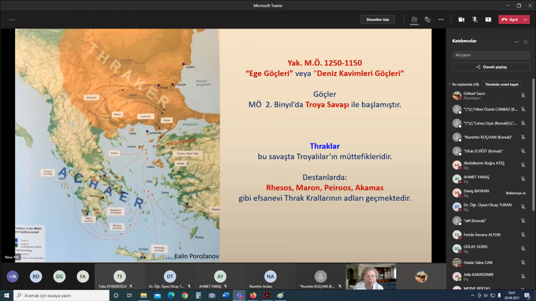Open Adobe Acrobat from taskbar

tap(267, 295)
